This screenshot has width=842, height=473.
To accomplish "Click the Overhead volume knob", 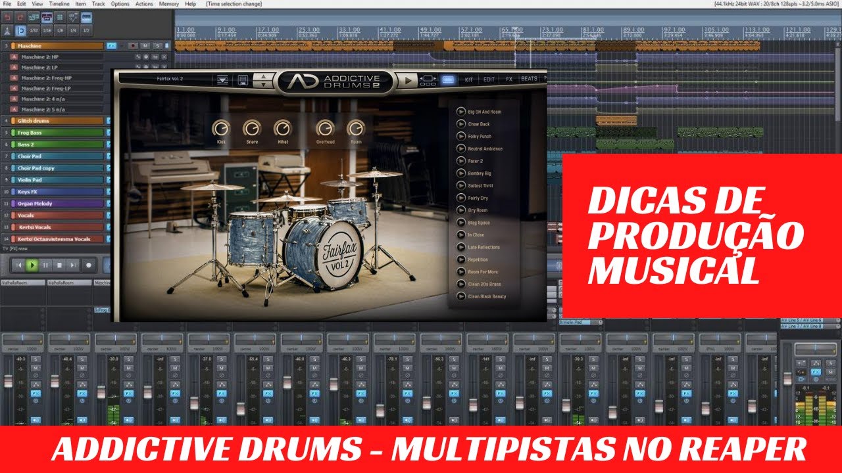I will click(x=325, y=127).
